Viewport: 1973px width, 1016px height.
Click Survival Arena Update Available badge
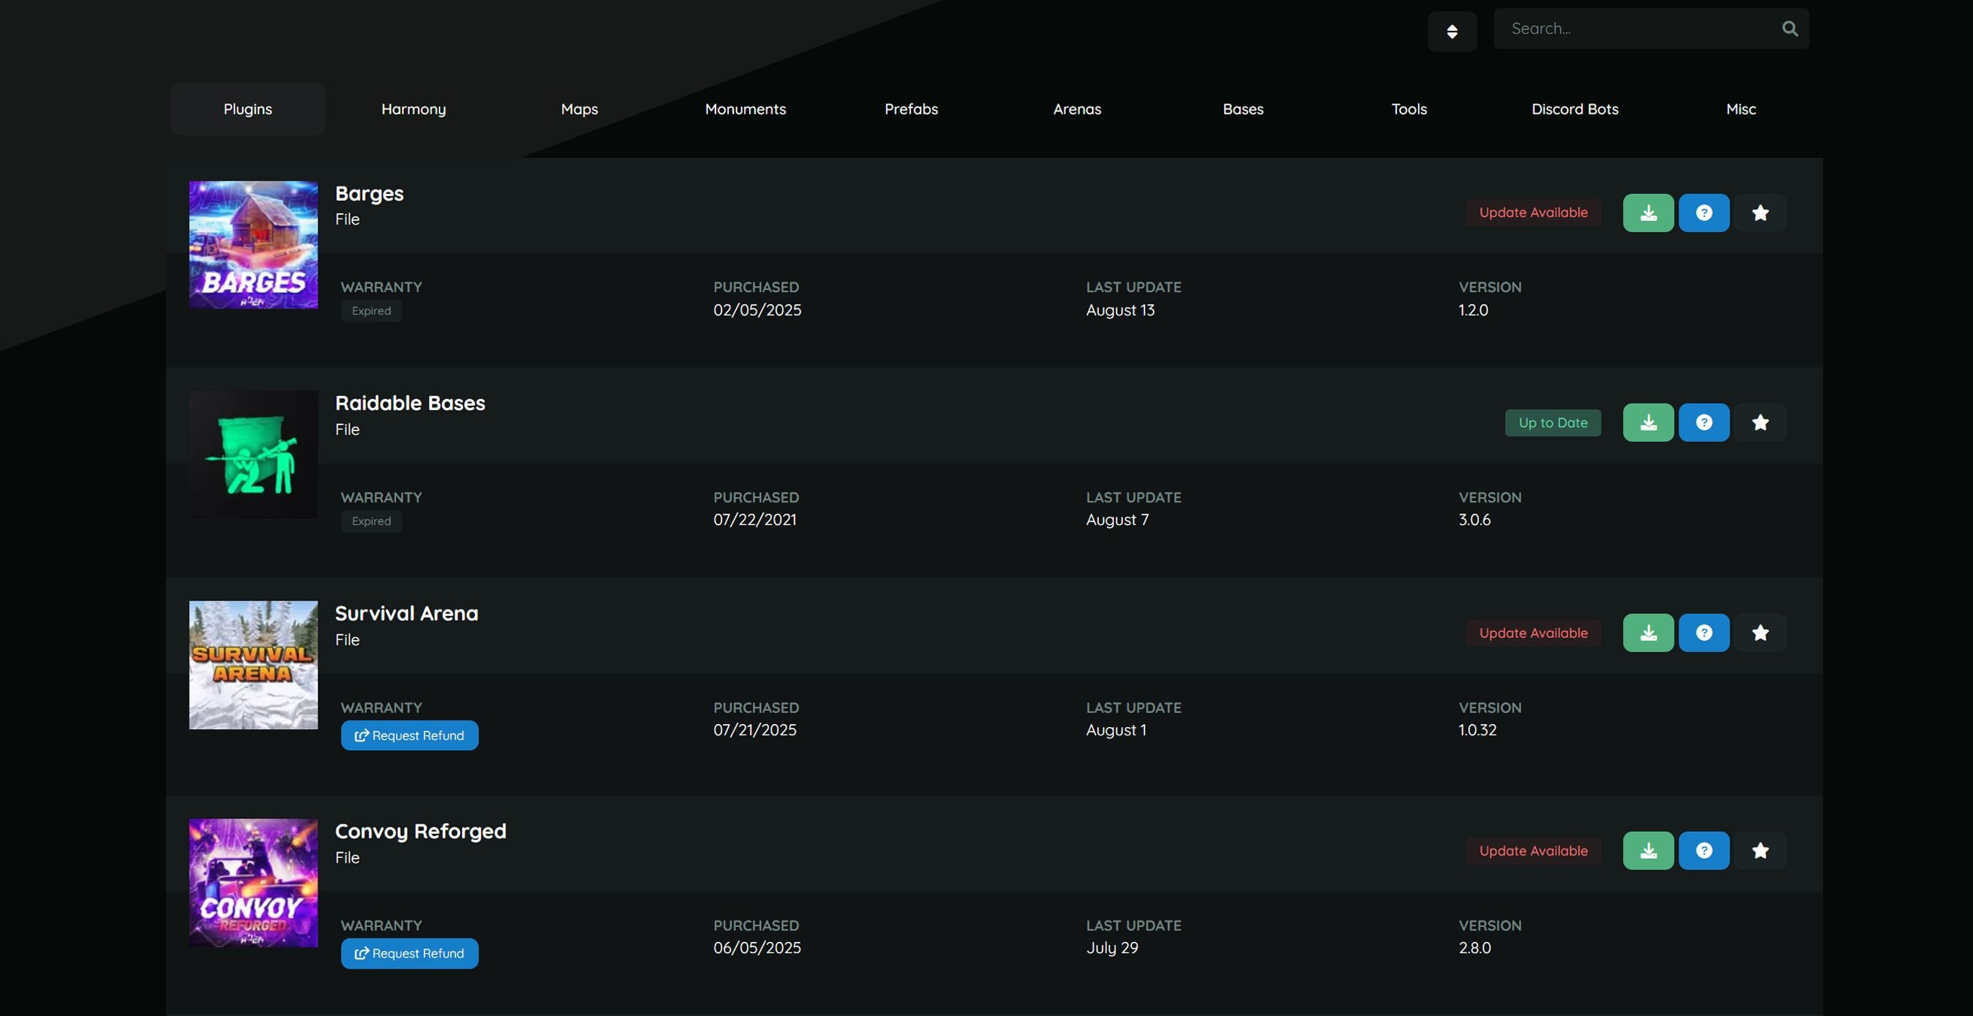1533,633
